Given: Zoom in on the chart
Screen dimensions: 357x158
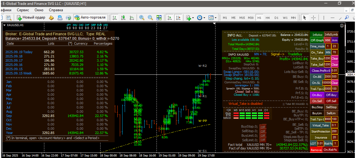Looking at the screenshot, I should [x=142, y=17].
